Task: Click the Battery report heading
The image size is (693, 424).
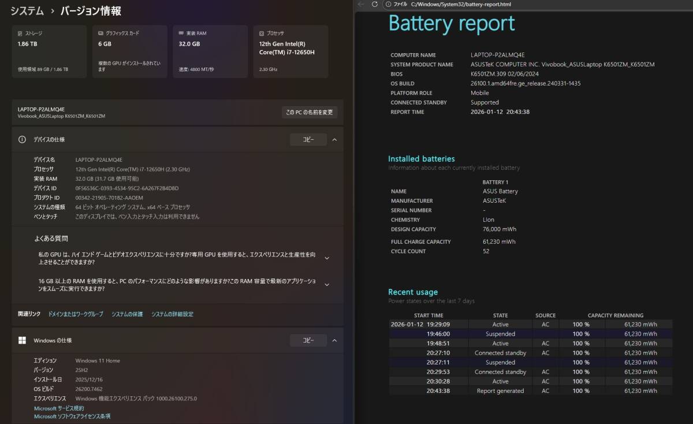Action: point(452,24)
